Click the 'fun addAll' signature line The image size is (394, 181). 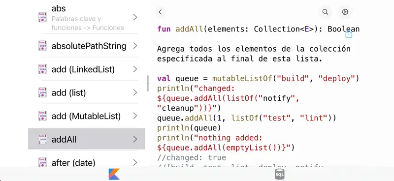pyautogui.click(x=258, y=29)
